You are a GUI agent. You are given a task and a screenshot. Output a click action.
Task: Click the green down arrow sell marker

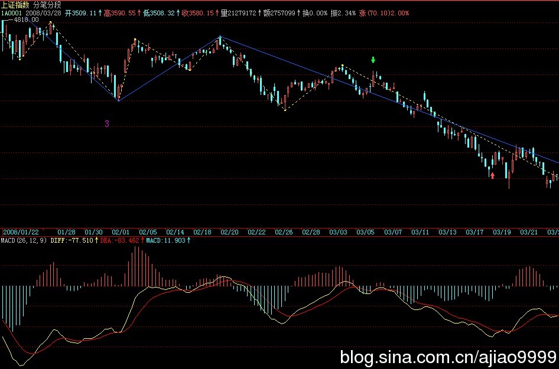373,60
